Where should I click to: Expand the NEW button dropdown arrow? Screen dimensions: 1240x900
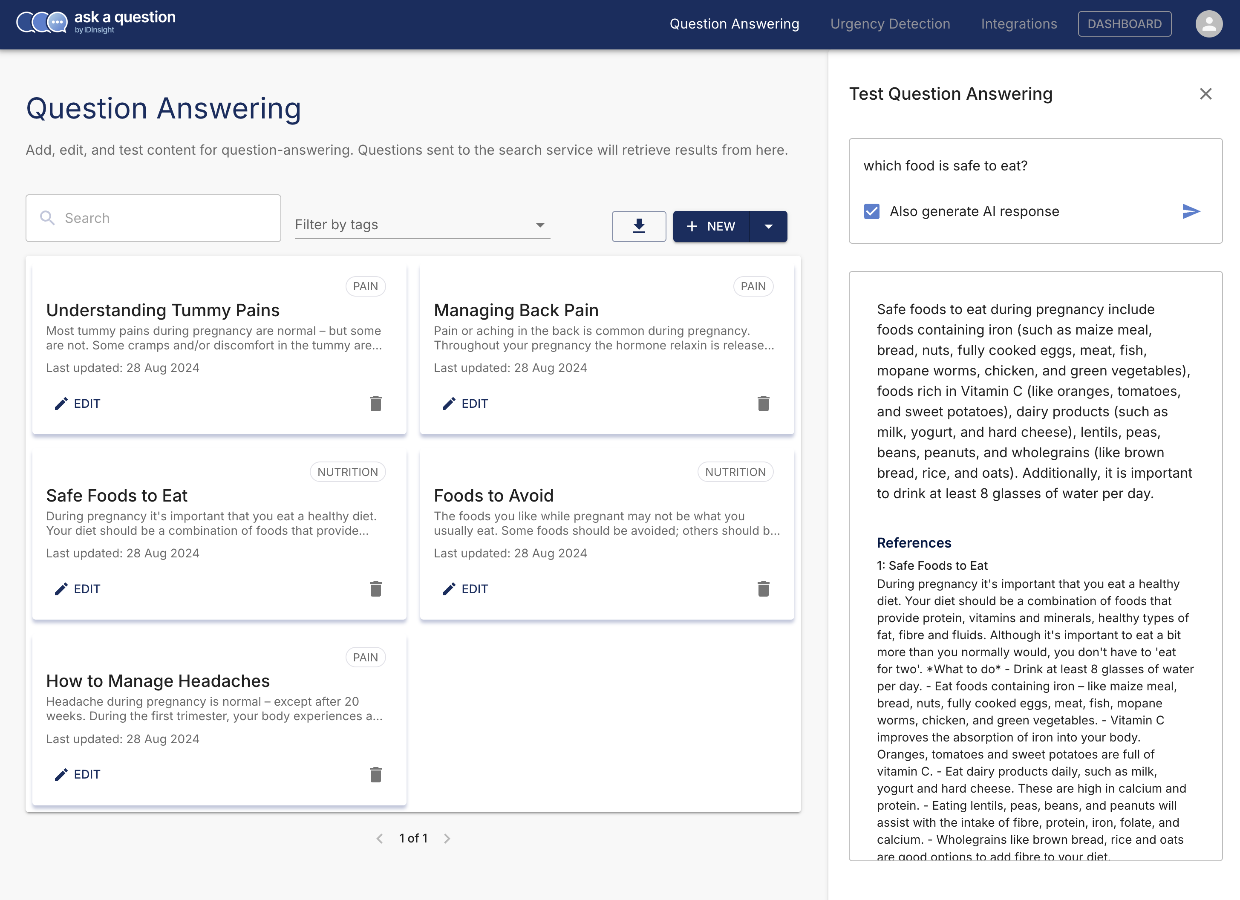[x=768, y=226]
